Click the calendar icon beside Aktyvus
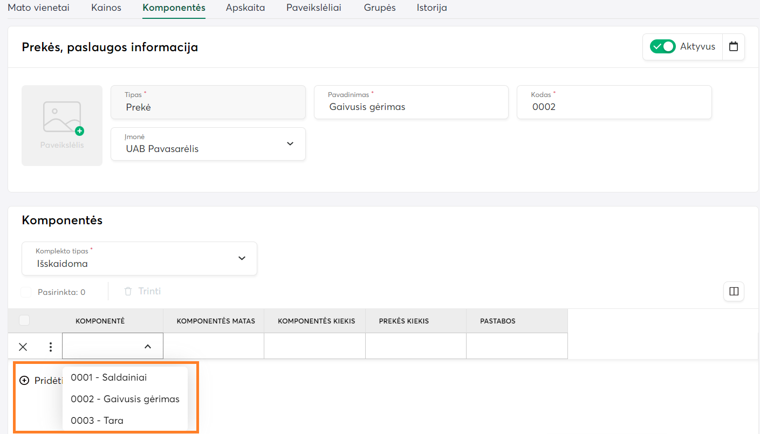 733,46
